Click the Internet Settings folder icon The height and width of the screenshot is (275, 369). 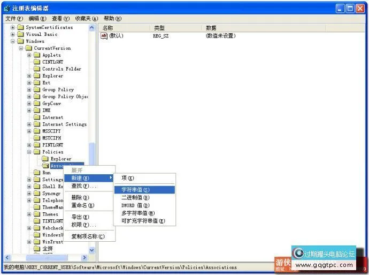coord(37,124)
